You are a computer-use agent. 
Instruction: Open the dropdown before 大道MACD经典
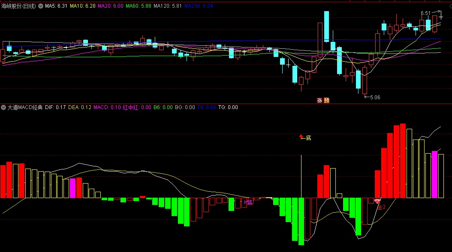pos(3,107)
